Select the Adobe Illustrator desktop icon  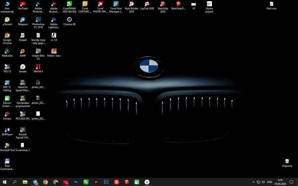click(54, 4)
